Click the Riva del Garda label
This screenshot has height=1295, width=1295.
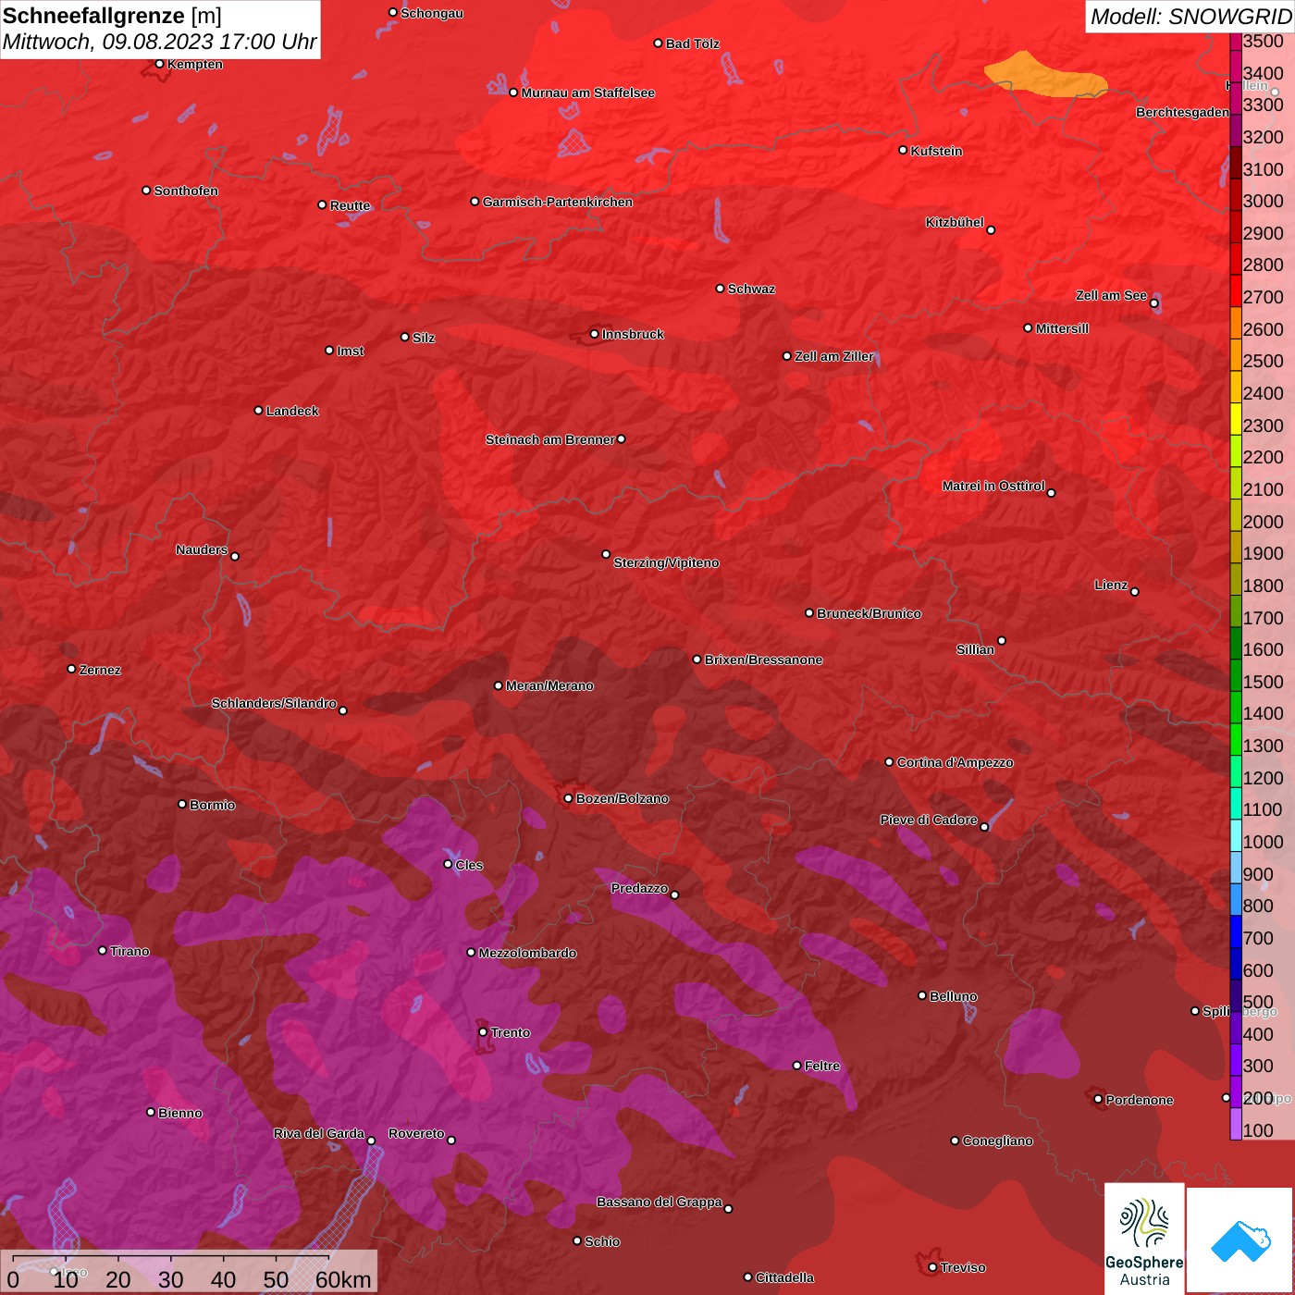tap(318, 1133)
